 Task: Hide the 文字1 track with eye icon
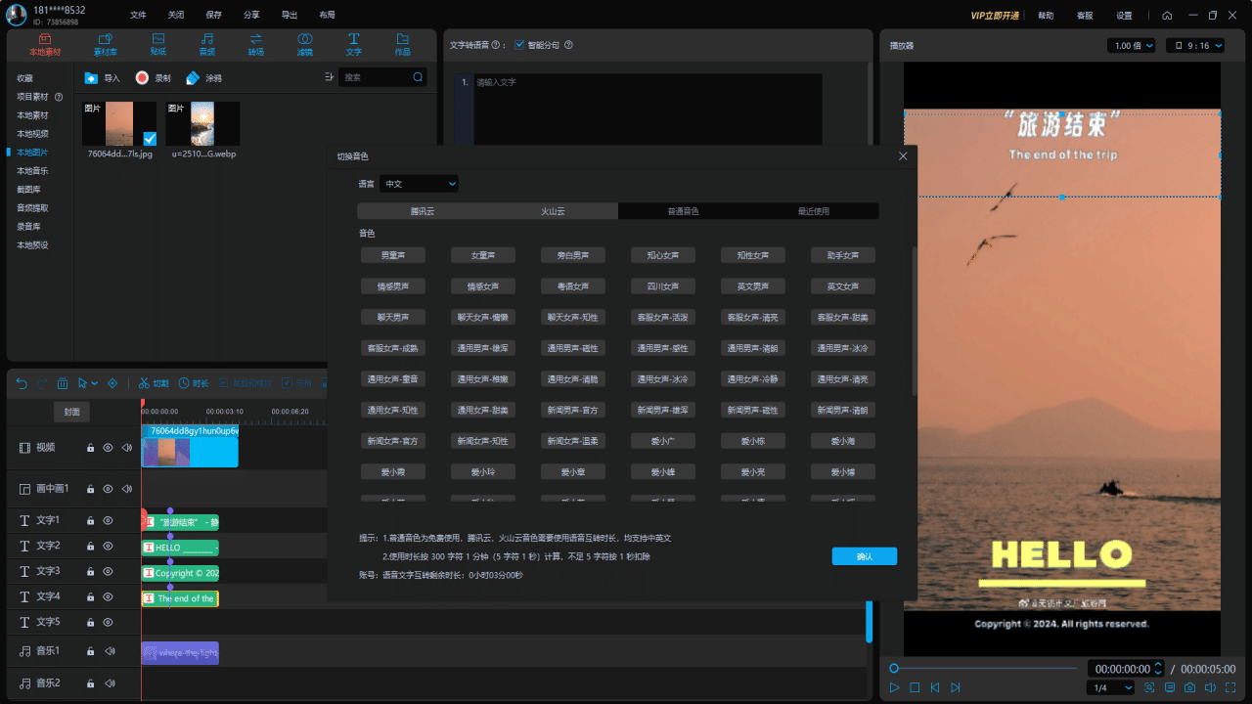click(x=109, y=520)
